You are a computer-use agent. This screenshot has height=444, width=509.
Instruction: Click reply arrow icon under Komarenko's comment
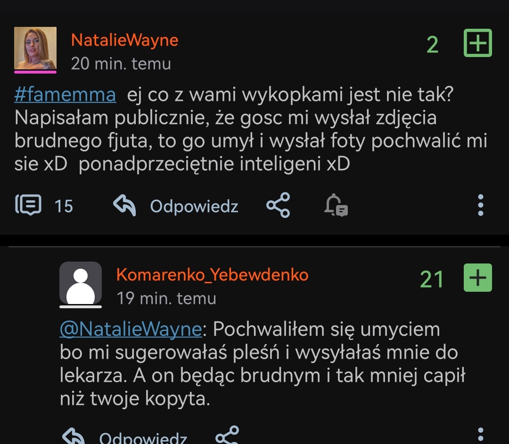tap(74, 437)
